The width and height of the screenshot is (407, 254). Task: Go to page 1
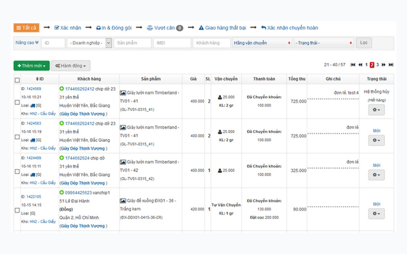click(366, 65)
